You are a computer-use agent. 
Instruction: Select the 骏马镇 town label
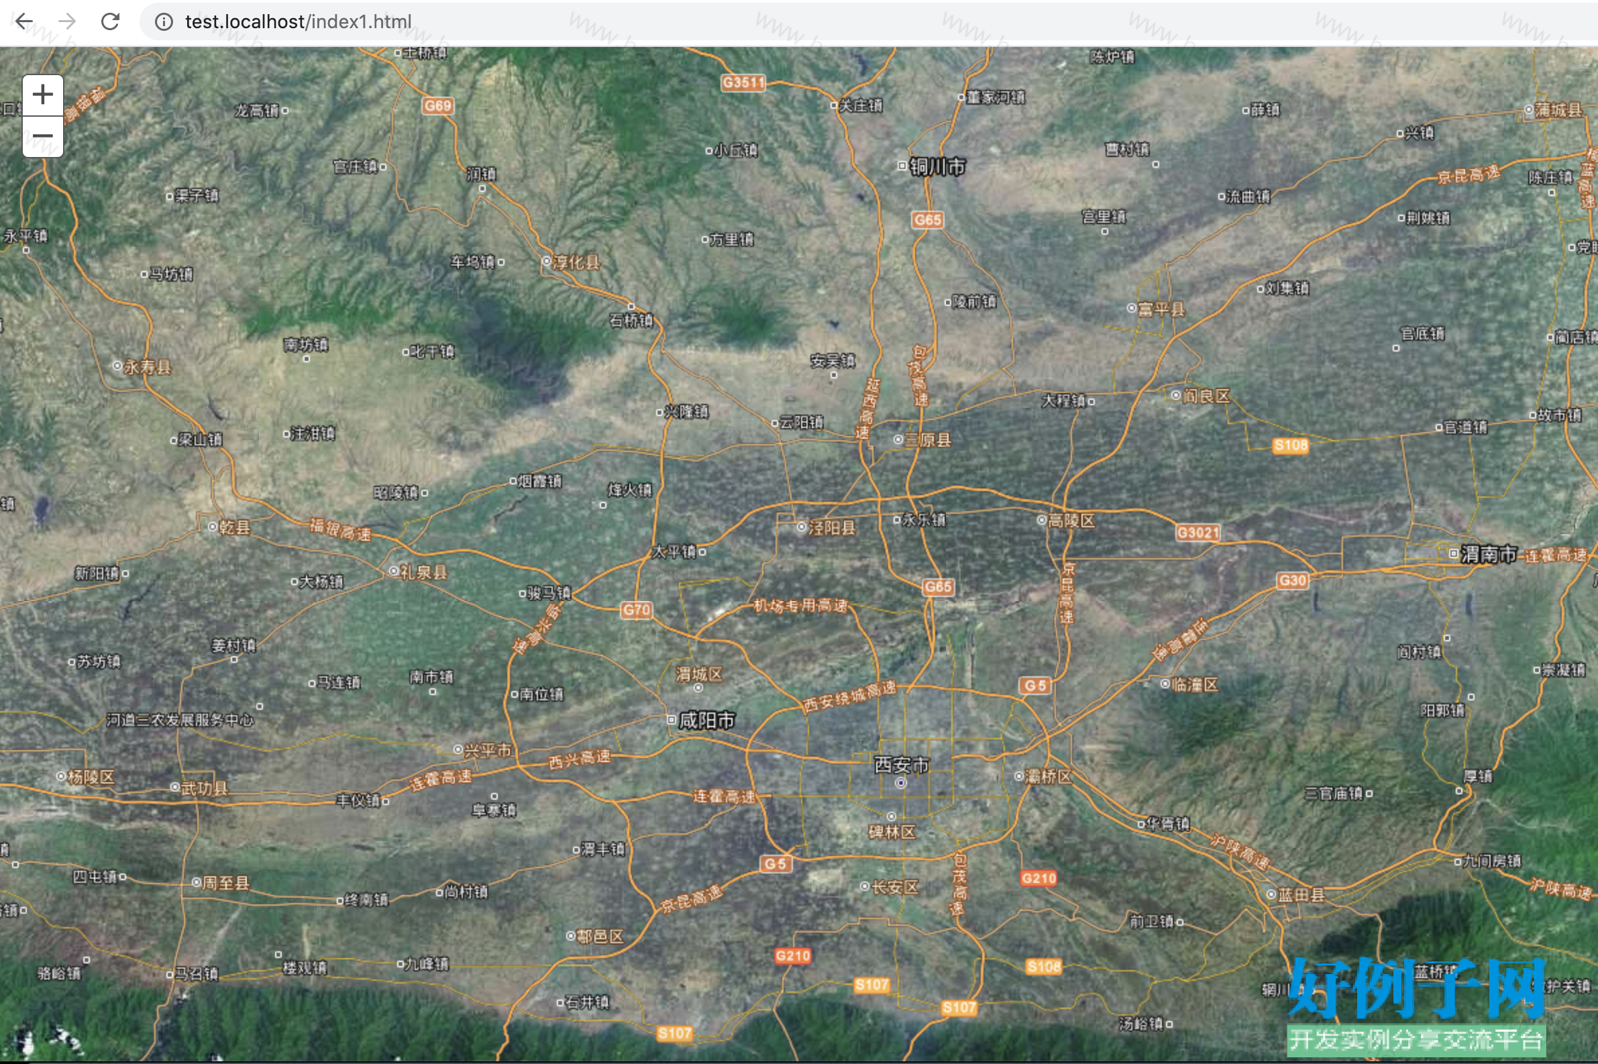tap(549, 593)
